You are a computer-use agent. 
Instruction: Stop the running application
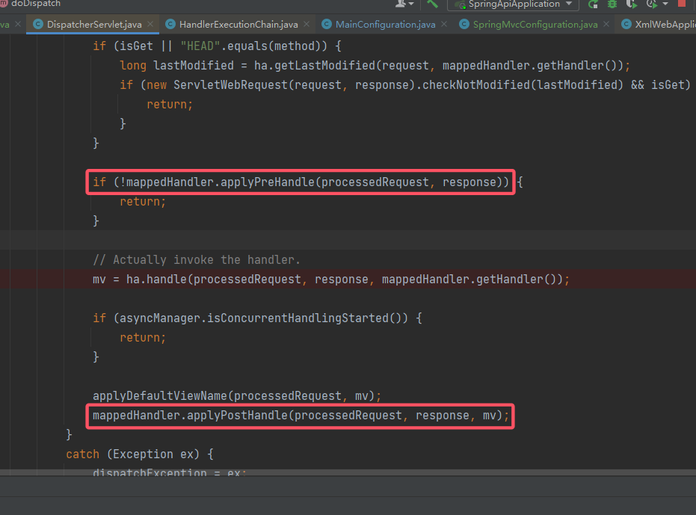point(682,4)
